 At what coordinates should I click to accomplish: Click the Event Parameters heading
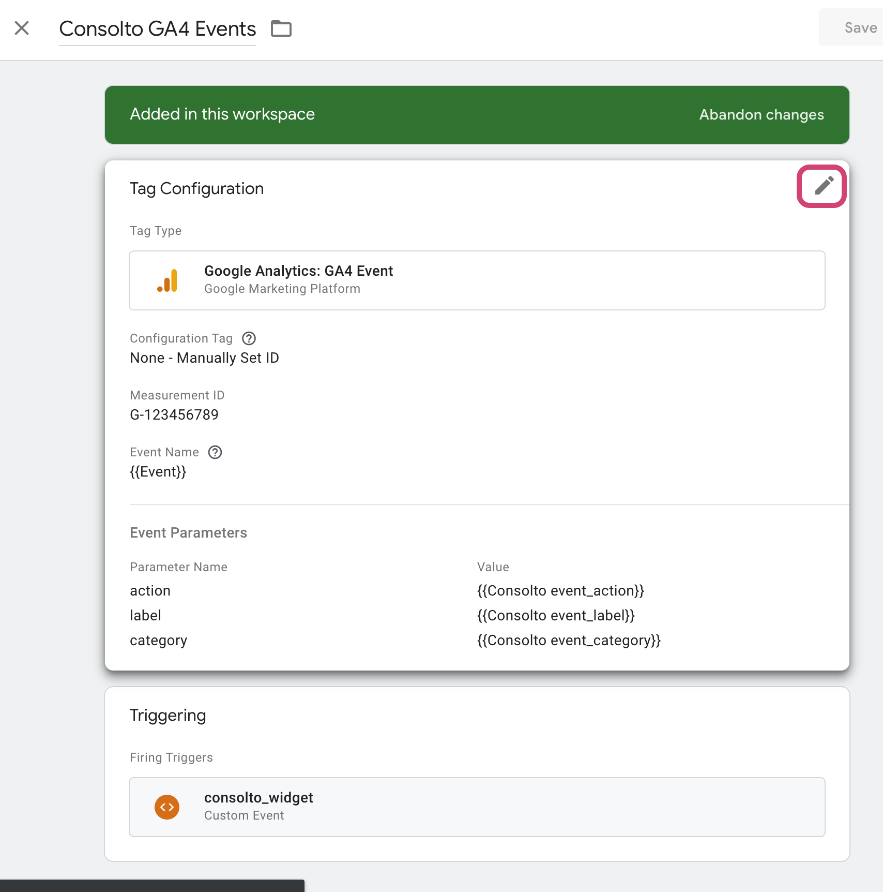point(189,533)
